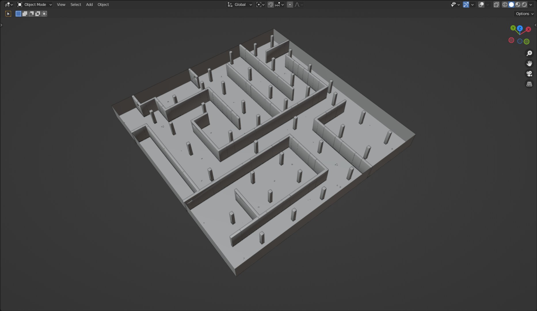Click the pan view hand icon
Viewport: 537px width, 311px height.
tap(529, 64)
